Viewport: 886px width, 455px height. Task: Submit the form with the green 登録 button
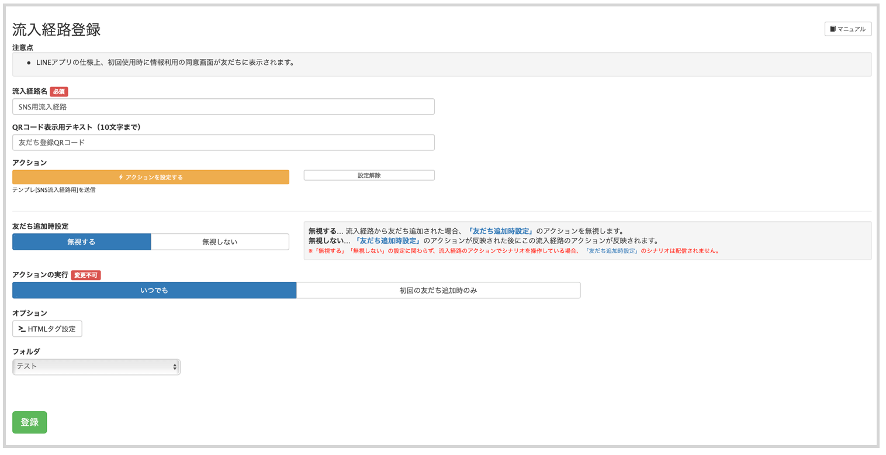[29, 422]
